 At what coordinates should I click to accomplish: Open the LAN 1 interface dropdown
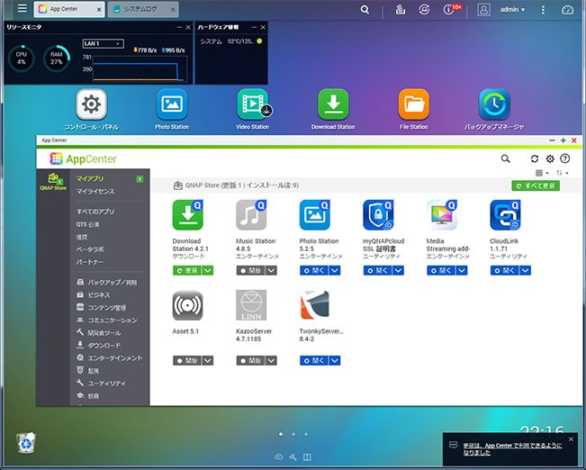[104, 44]
